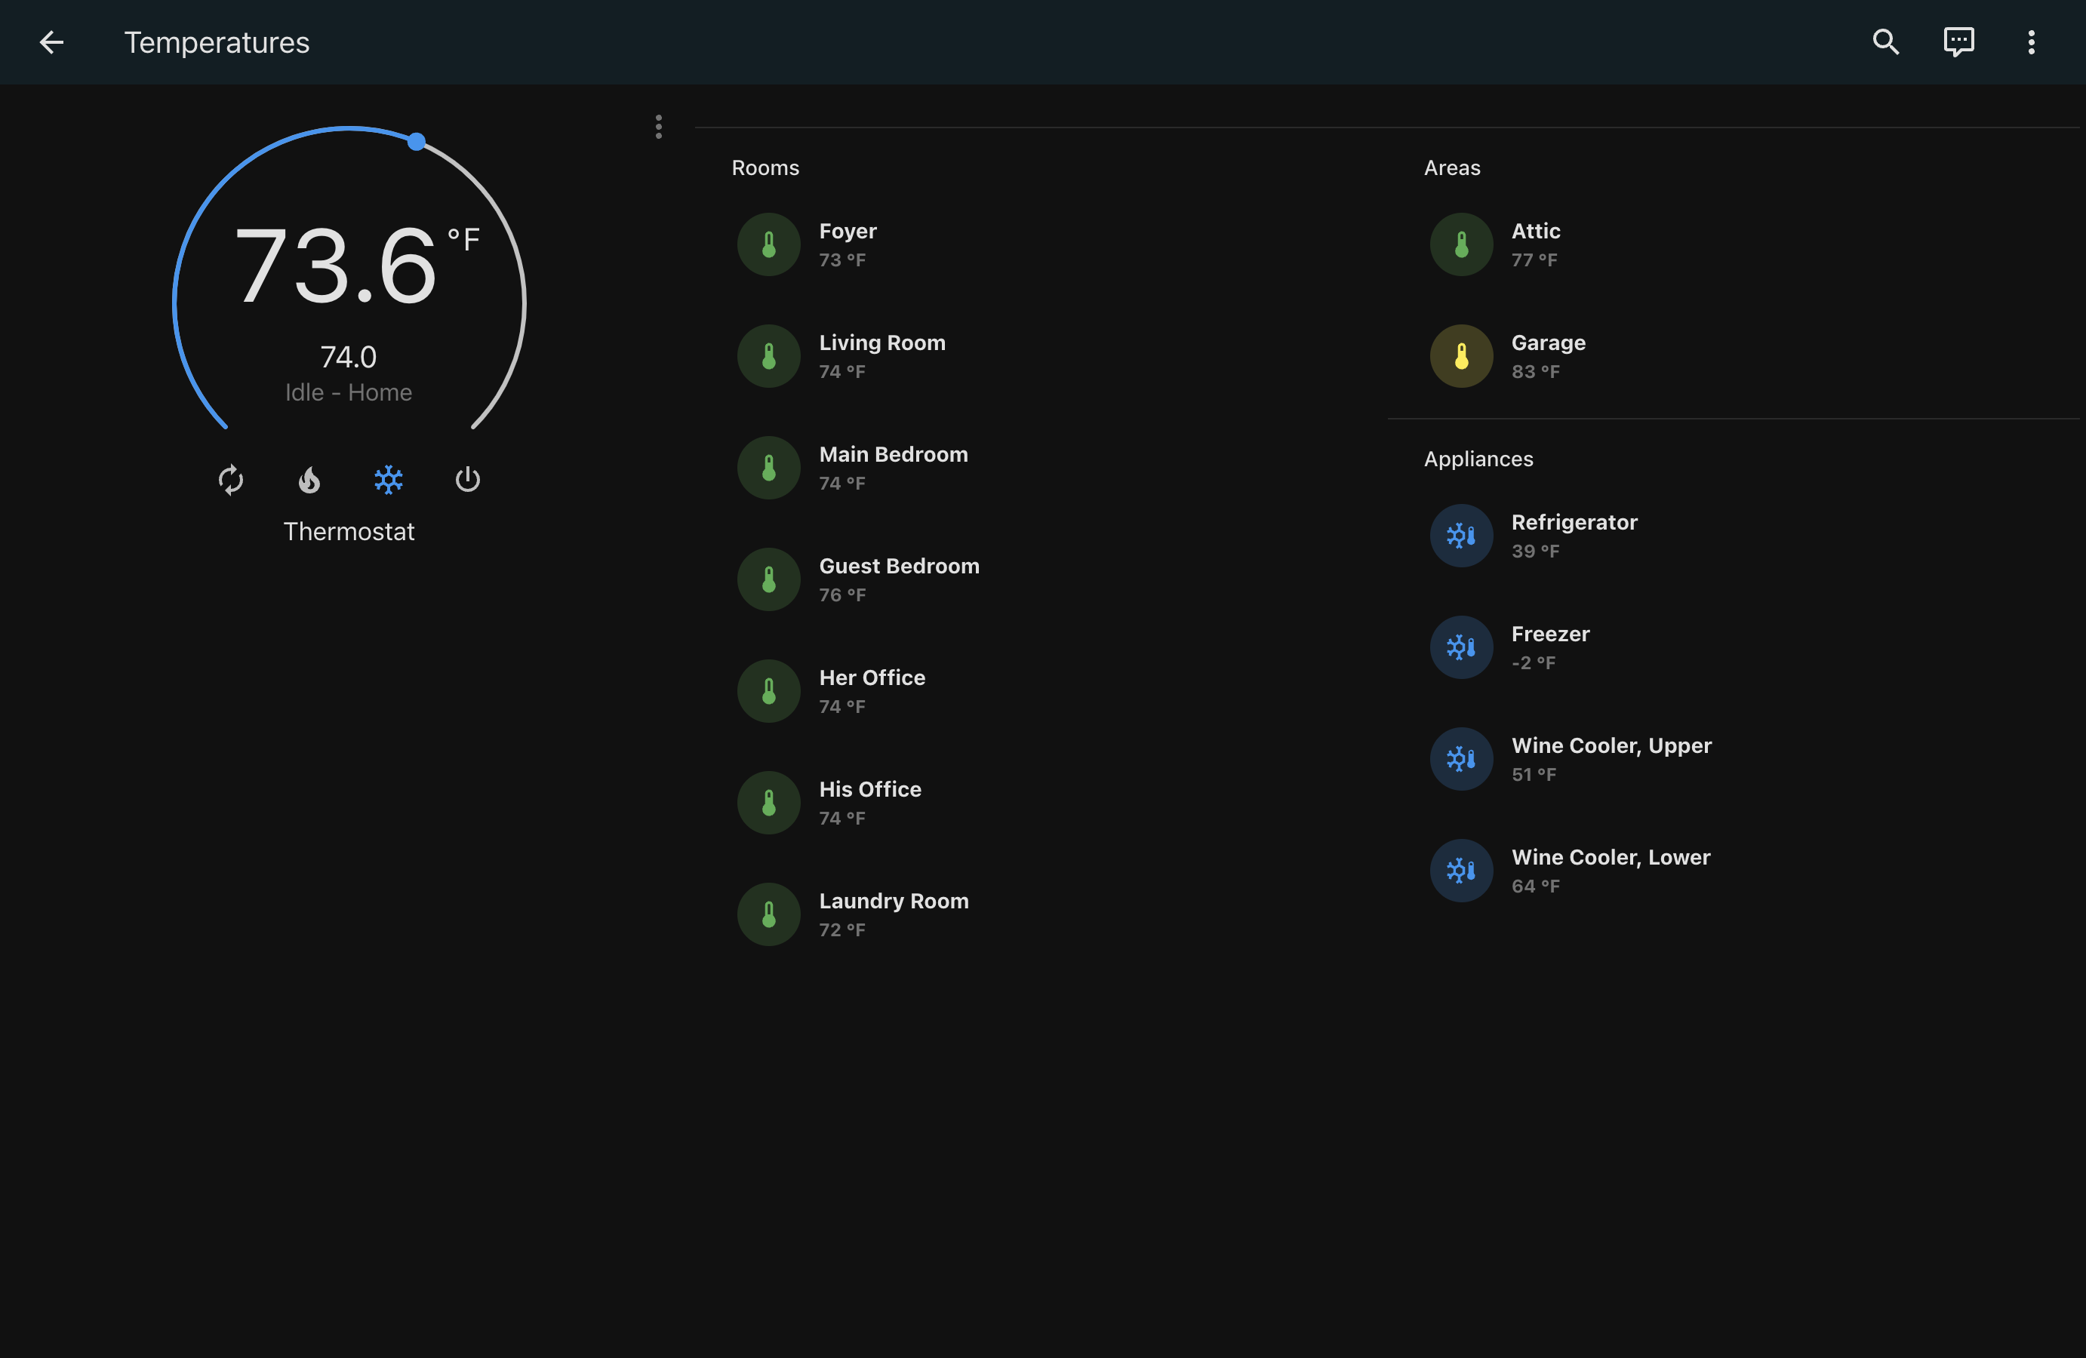Select thermostat cool mode snowflake

tap(388, 479)
